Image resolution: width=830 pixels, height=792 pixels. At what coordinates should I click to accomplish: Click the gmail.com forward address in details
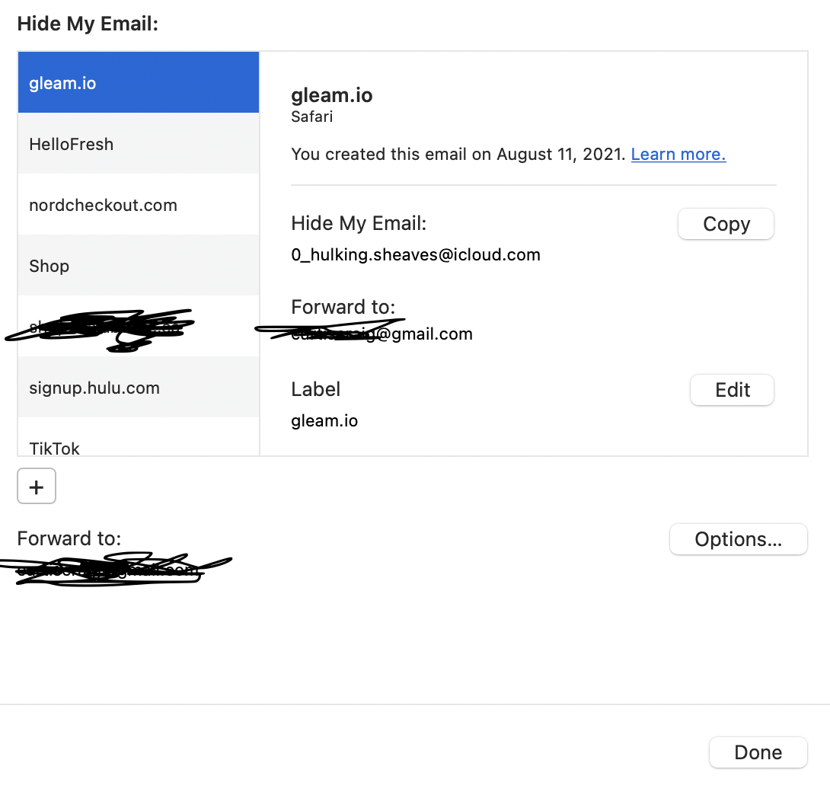[381, 334]
